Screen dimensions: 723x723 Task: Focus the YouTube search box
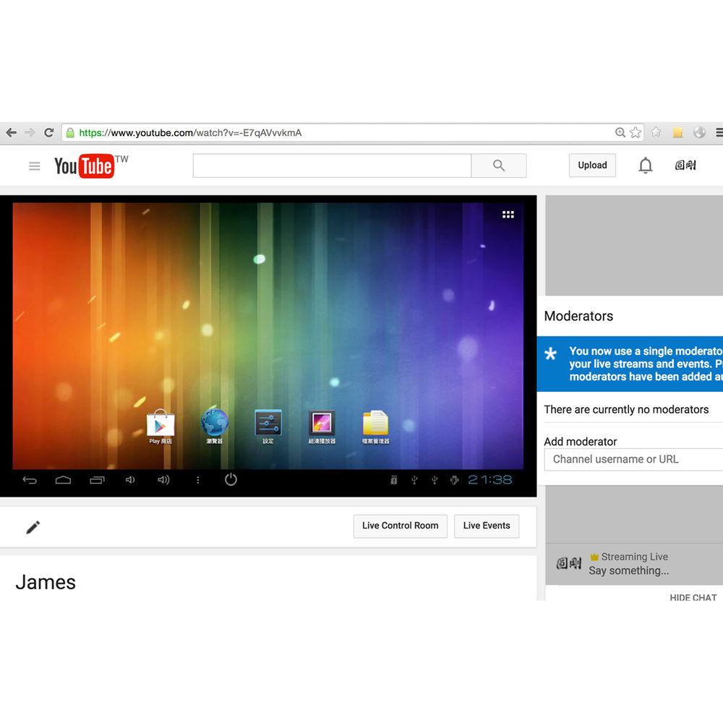[332, 166]
